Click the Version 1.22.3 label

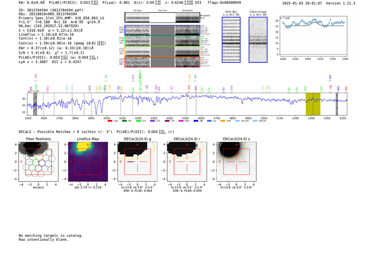point(341,3)
